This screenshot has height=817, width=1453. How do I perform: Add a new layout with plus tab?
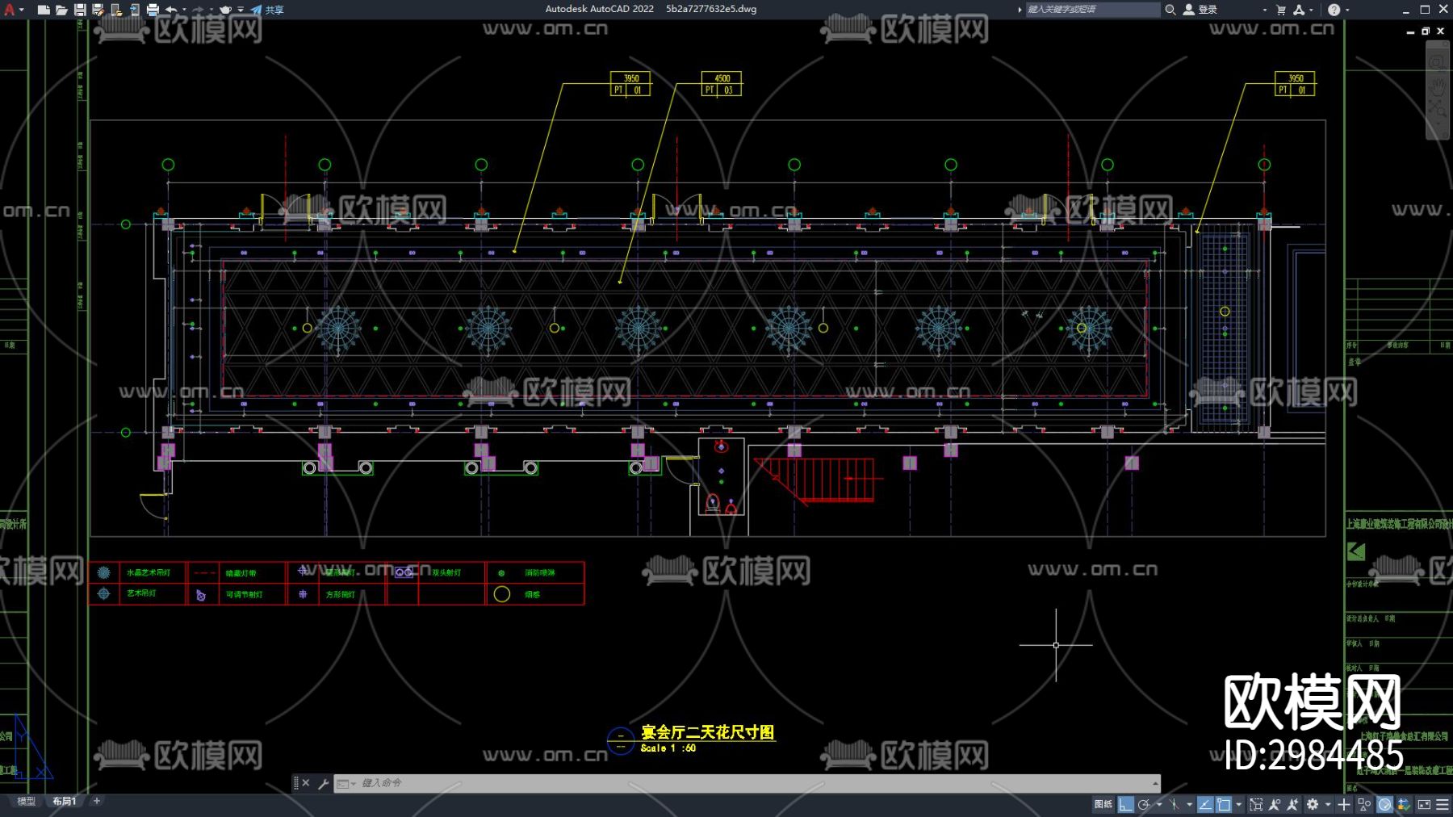pyautogui.click(x=97, y=801)
